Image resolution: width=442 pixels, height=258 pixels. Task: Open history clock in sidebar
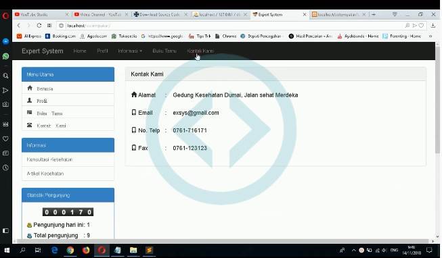coord(5,167)
